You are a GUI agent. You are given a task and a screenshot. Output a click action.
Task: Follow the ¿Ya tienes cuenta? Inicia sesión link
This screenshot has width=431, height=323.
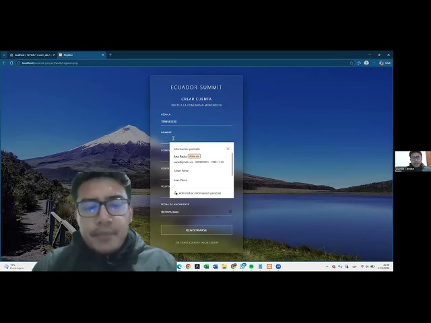(197, 242)
